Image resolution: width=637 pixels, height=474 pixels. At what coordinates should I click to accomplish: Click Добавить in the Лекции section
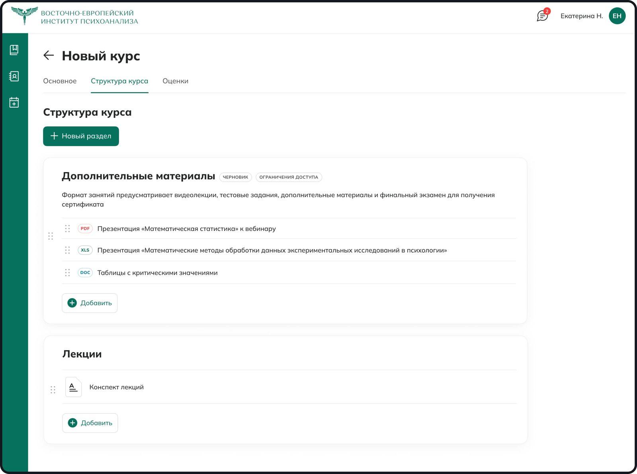[90, 423]
